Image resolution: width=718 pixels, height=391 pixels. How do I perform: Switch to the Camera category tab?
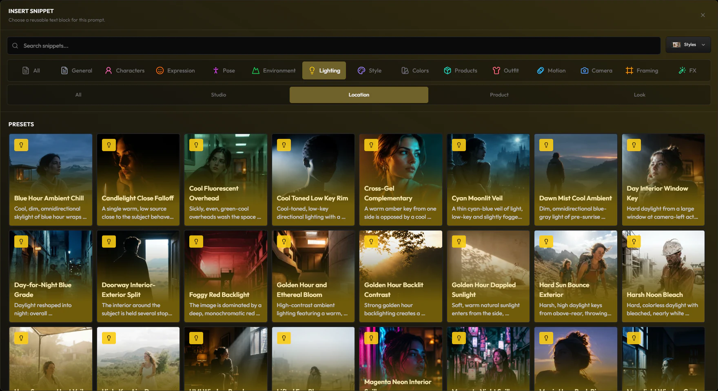(x=596, y=70)
